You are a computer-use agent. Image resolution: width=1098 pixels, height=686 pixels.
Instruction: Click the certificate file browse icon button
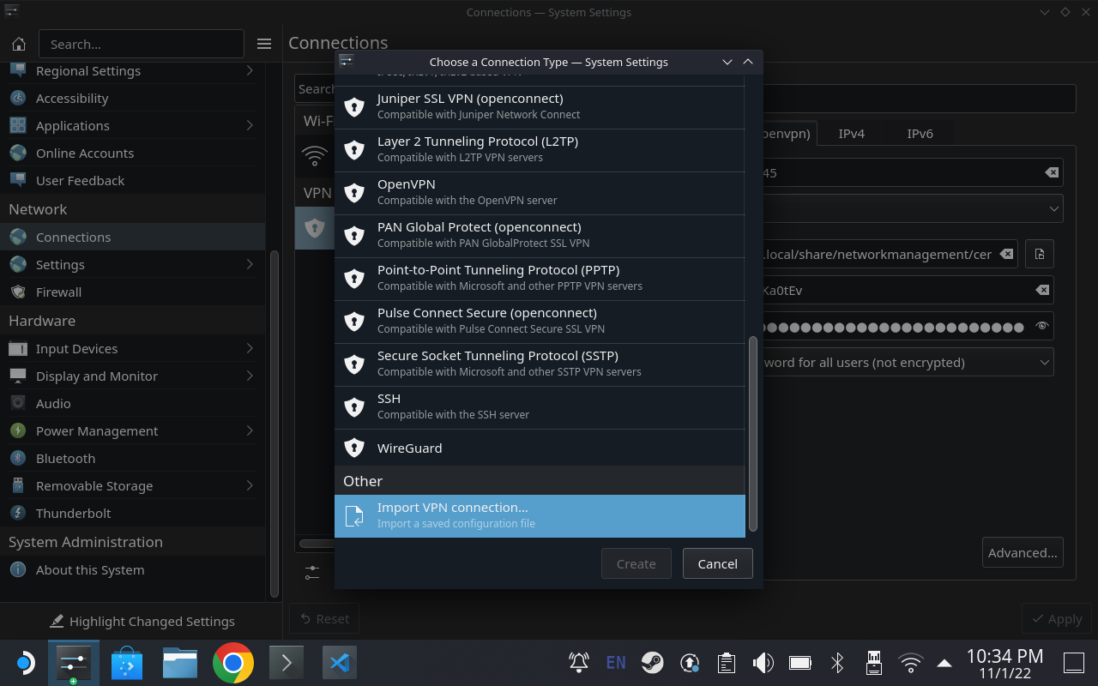pyautogui.click(x=1040, y=254)
